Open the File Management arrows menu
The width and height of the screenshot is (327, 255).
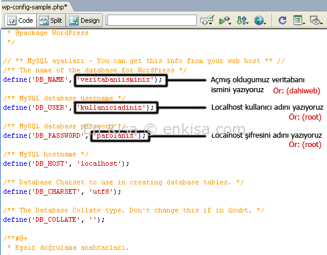pyautogui.click(x=243, y=20)
